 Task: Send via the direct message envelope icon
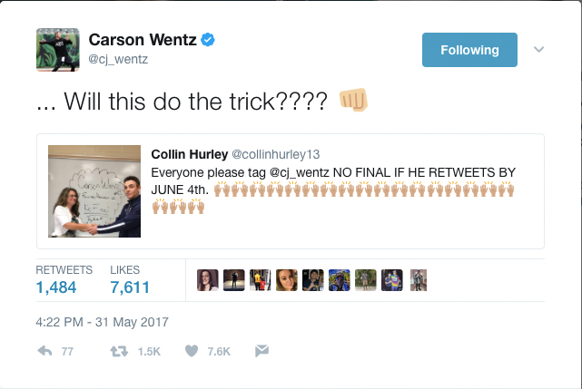pos(262,351)
